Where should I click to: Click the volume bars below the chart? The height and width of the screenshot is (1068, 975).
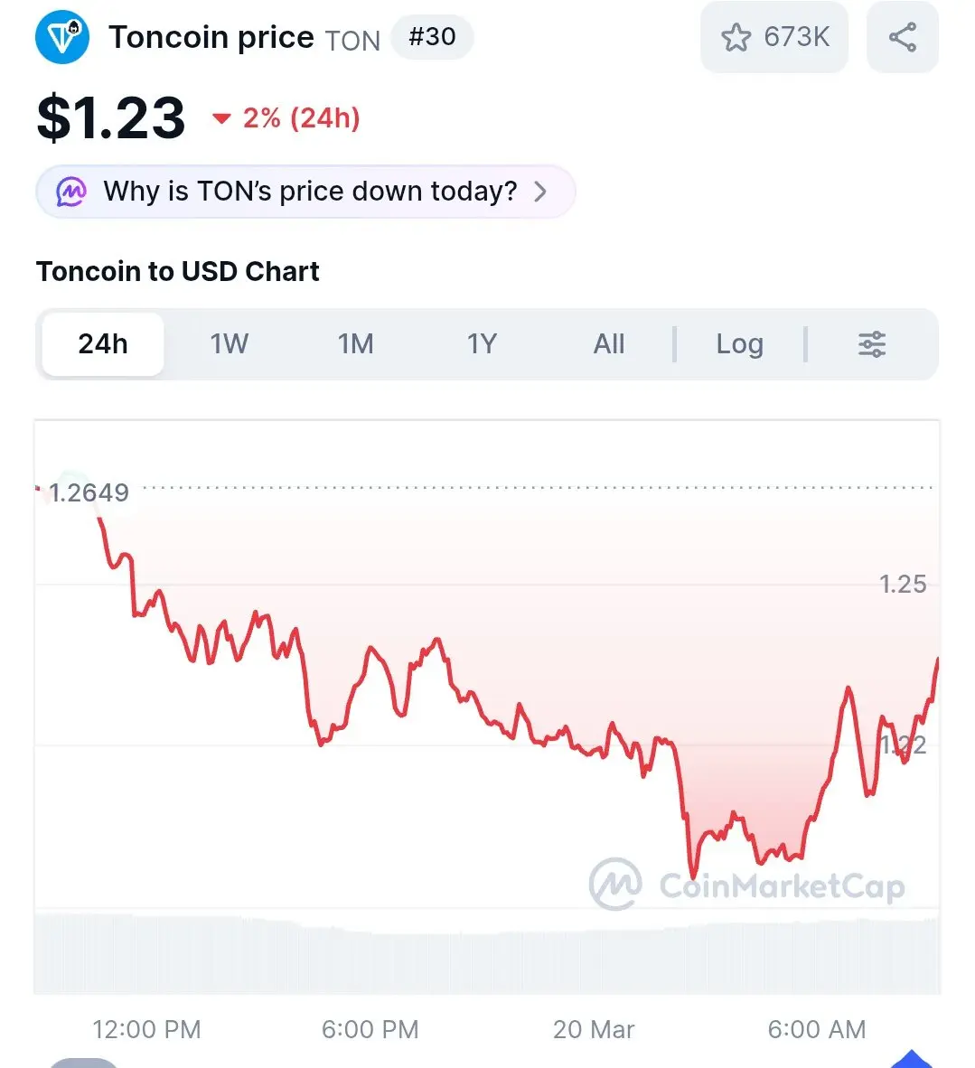coord(488,956)
